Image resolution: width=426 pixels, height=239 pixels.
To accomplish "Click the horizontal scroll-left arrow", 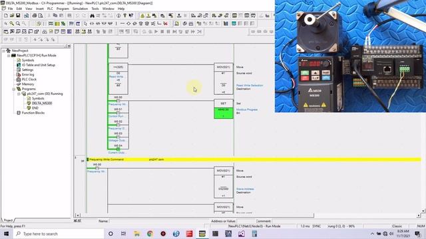I will coord(78,215).
